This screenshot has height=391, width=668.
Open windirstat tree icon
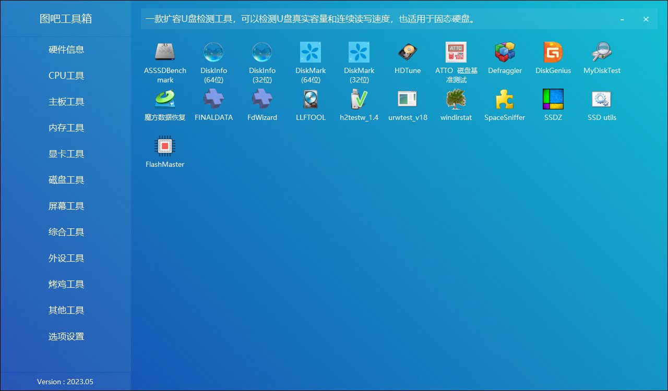456,99
